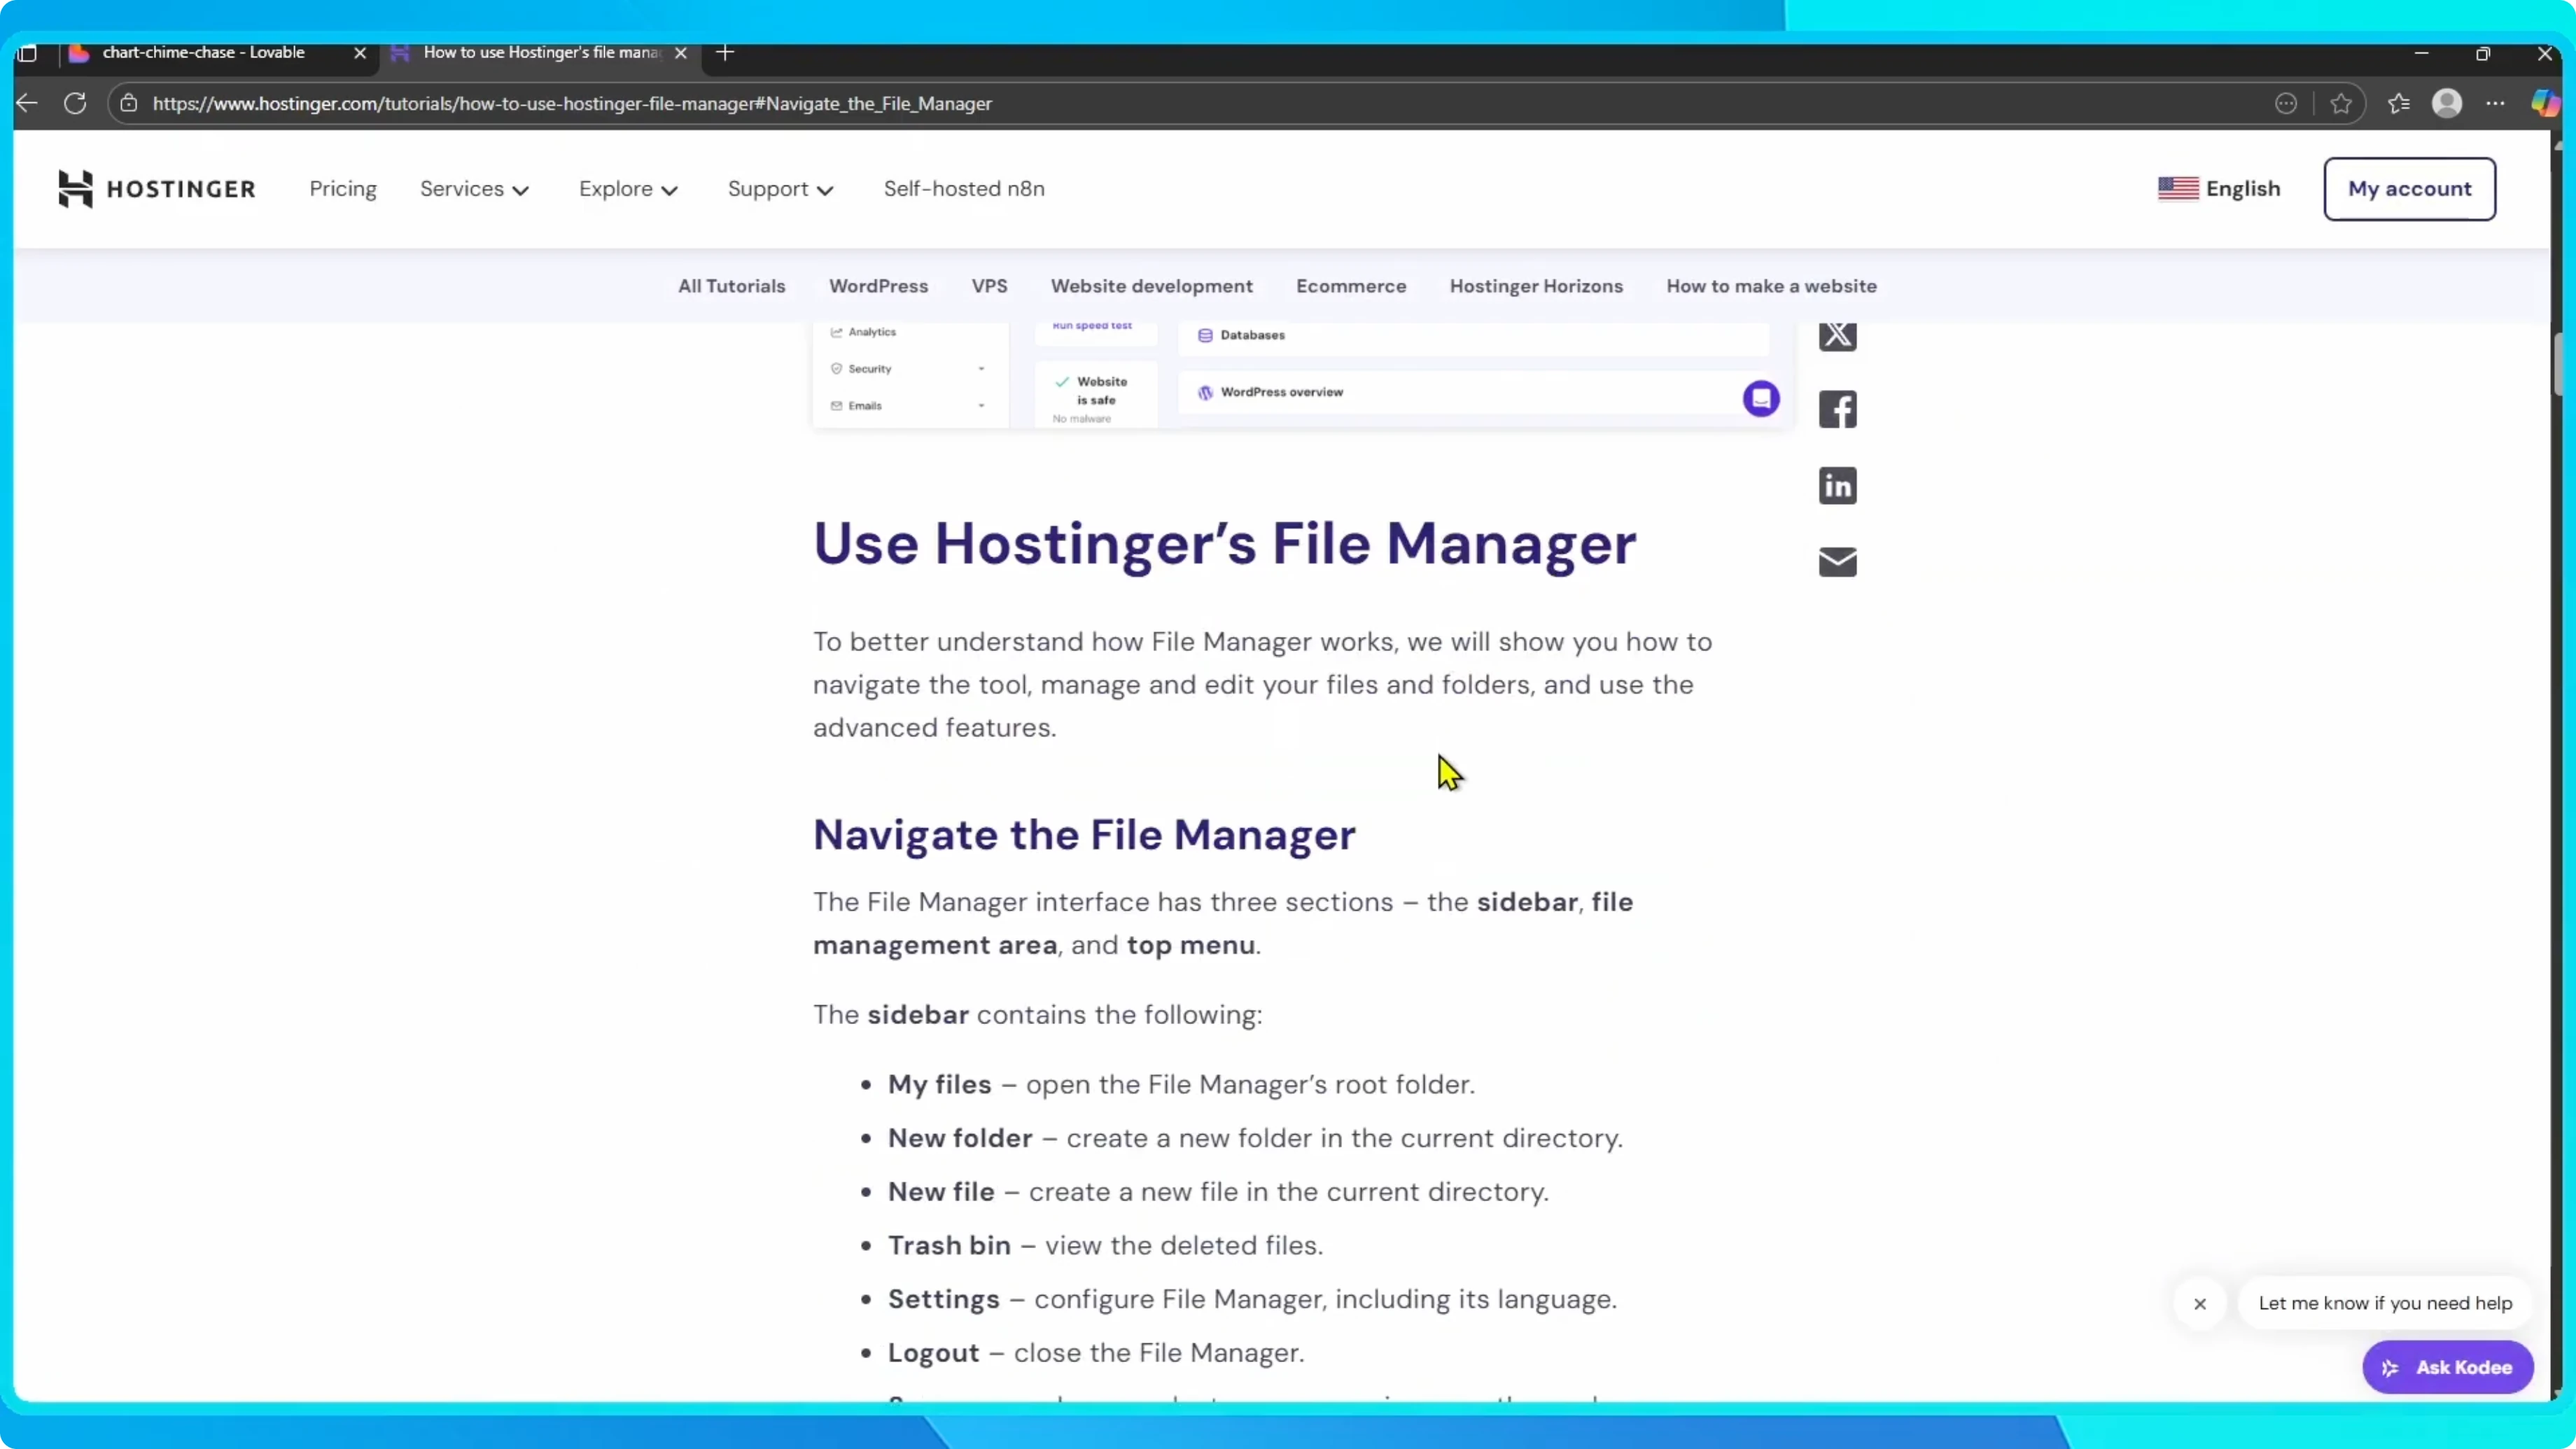View site information lock icon
The height and width of the screenshot is (1449, 2576).
point(129,103)
